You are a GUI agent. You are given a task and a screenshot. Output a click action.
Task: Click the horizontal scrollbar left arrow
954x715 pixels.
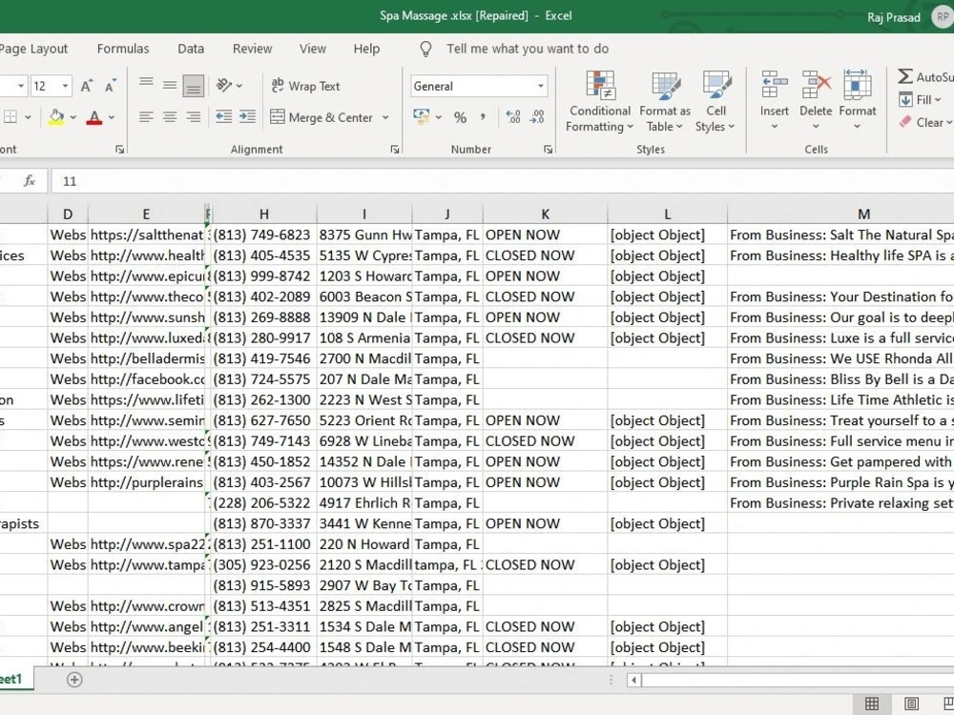(633, 680)
